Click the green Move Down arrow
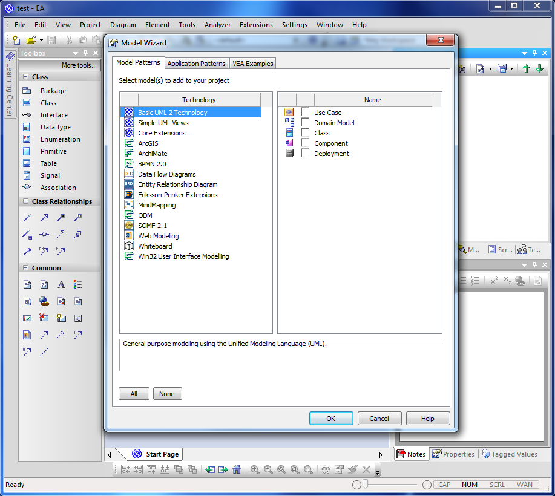Image resolution: width=555 pixels, height=496 pixels. tap(540, 68)
